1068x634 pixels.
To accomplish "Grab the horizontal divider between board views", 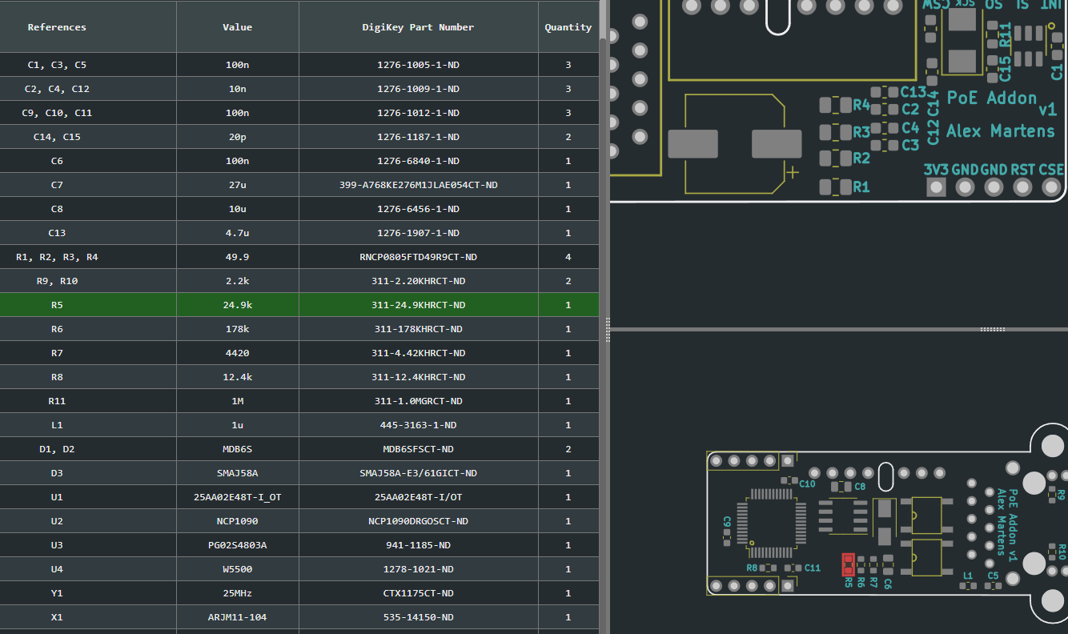I will click(x=993, y=329).
